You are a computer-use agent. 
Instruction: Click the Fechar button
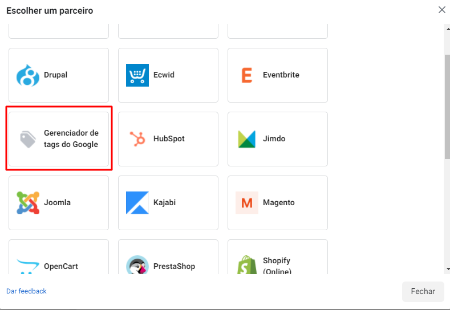[x=423, y=291]
